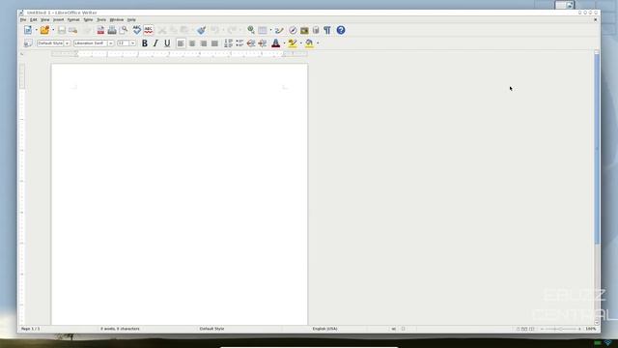Image resolution: width=618 pixels, height=348 pixels.
Task: Open the Insert menu
Action: pyautogui.click(x=58, y=19)
